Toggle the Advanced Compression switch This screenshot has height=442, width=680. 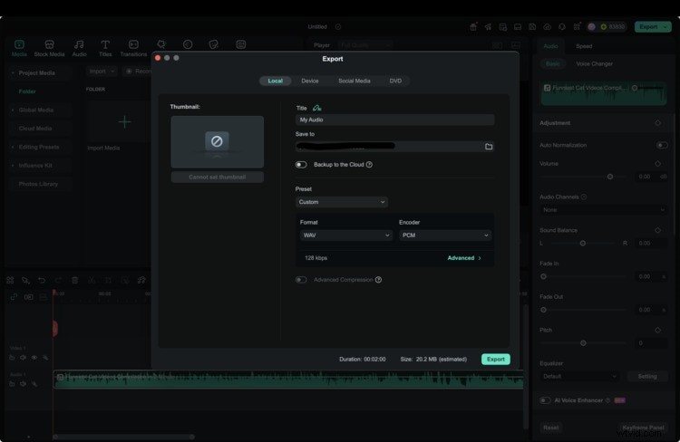coord(301,280)
